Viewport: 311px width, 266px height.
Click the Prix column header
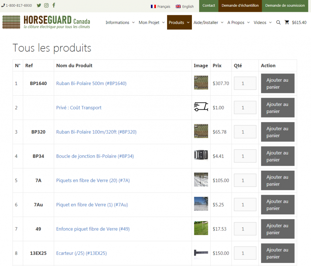tap(217, 66)
